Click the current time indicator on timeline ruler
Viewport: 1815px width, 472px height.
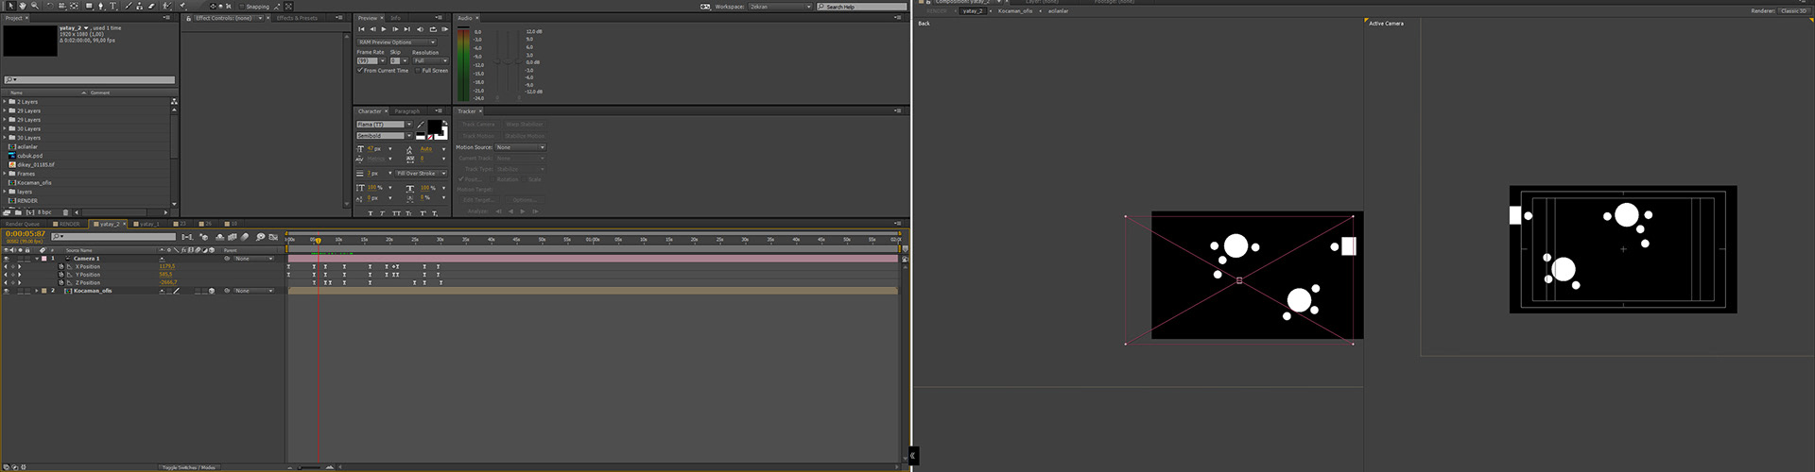(x=319, y=240)
